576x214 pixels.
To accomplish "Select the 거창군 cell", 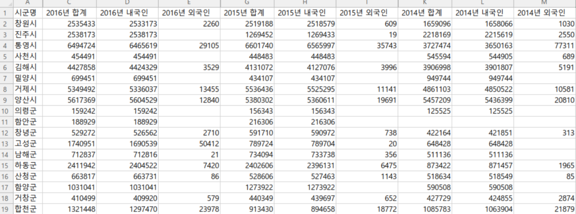I will (27, 198).
